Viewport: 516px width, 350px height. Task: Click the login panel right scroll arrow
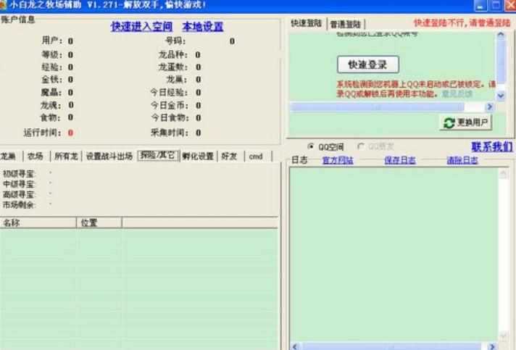coord(491,107)
